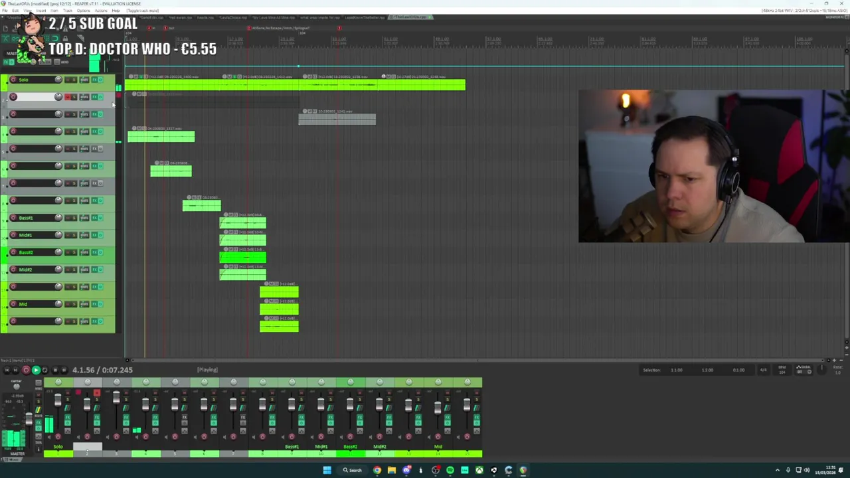Image resolution: width=850 pixels, height=478 pixels.
Task: Open routing for the Bass#1 track
Action: [x=84, y=218]
